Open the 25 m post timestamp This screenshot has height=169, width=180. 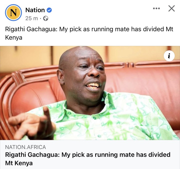[31, 18]
